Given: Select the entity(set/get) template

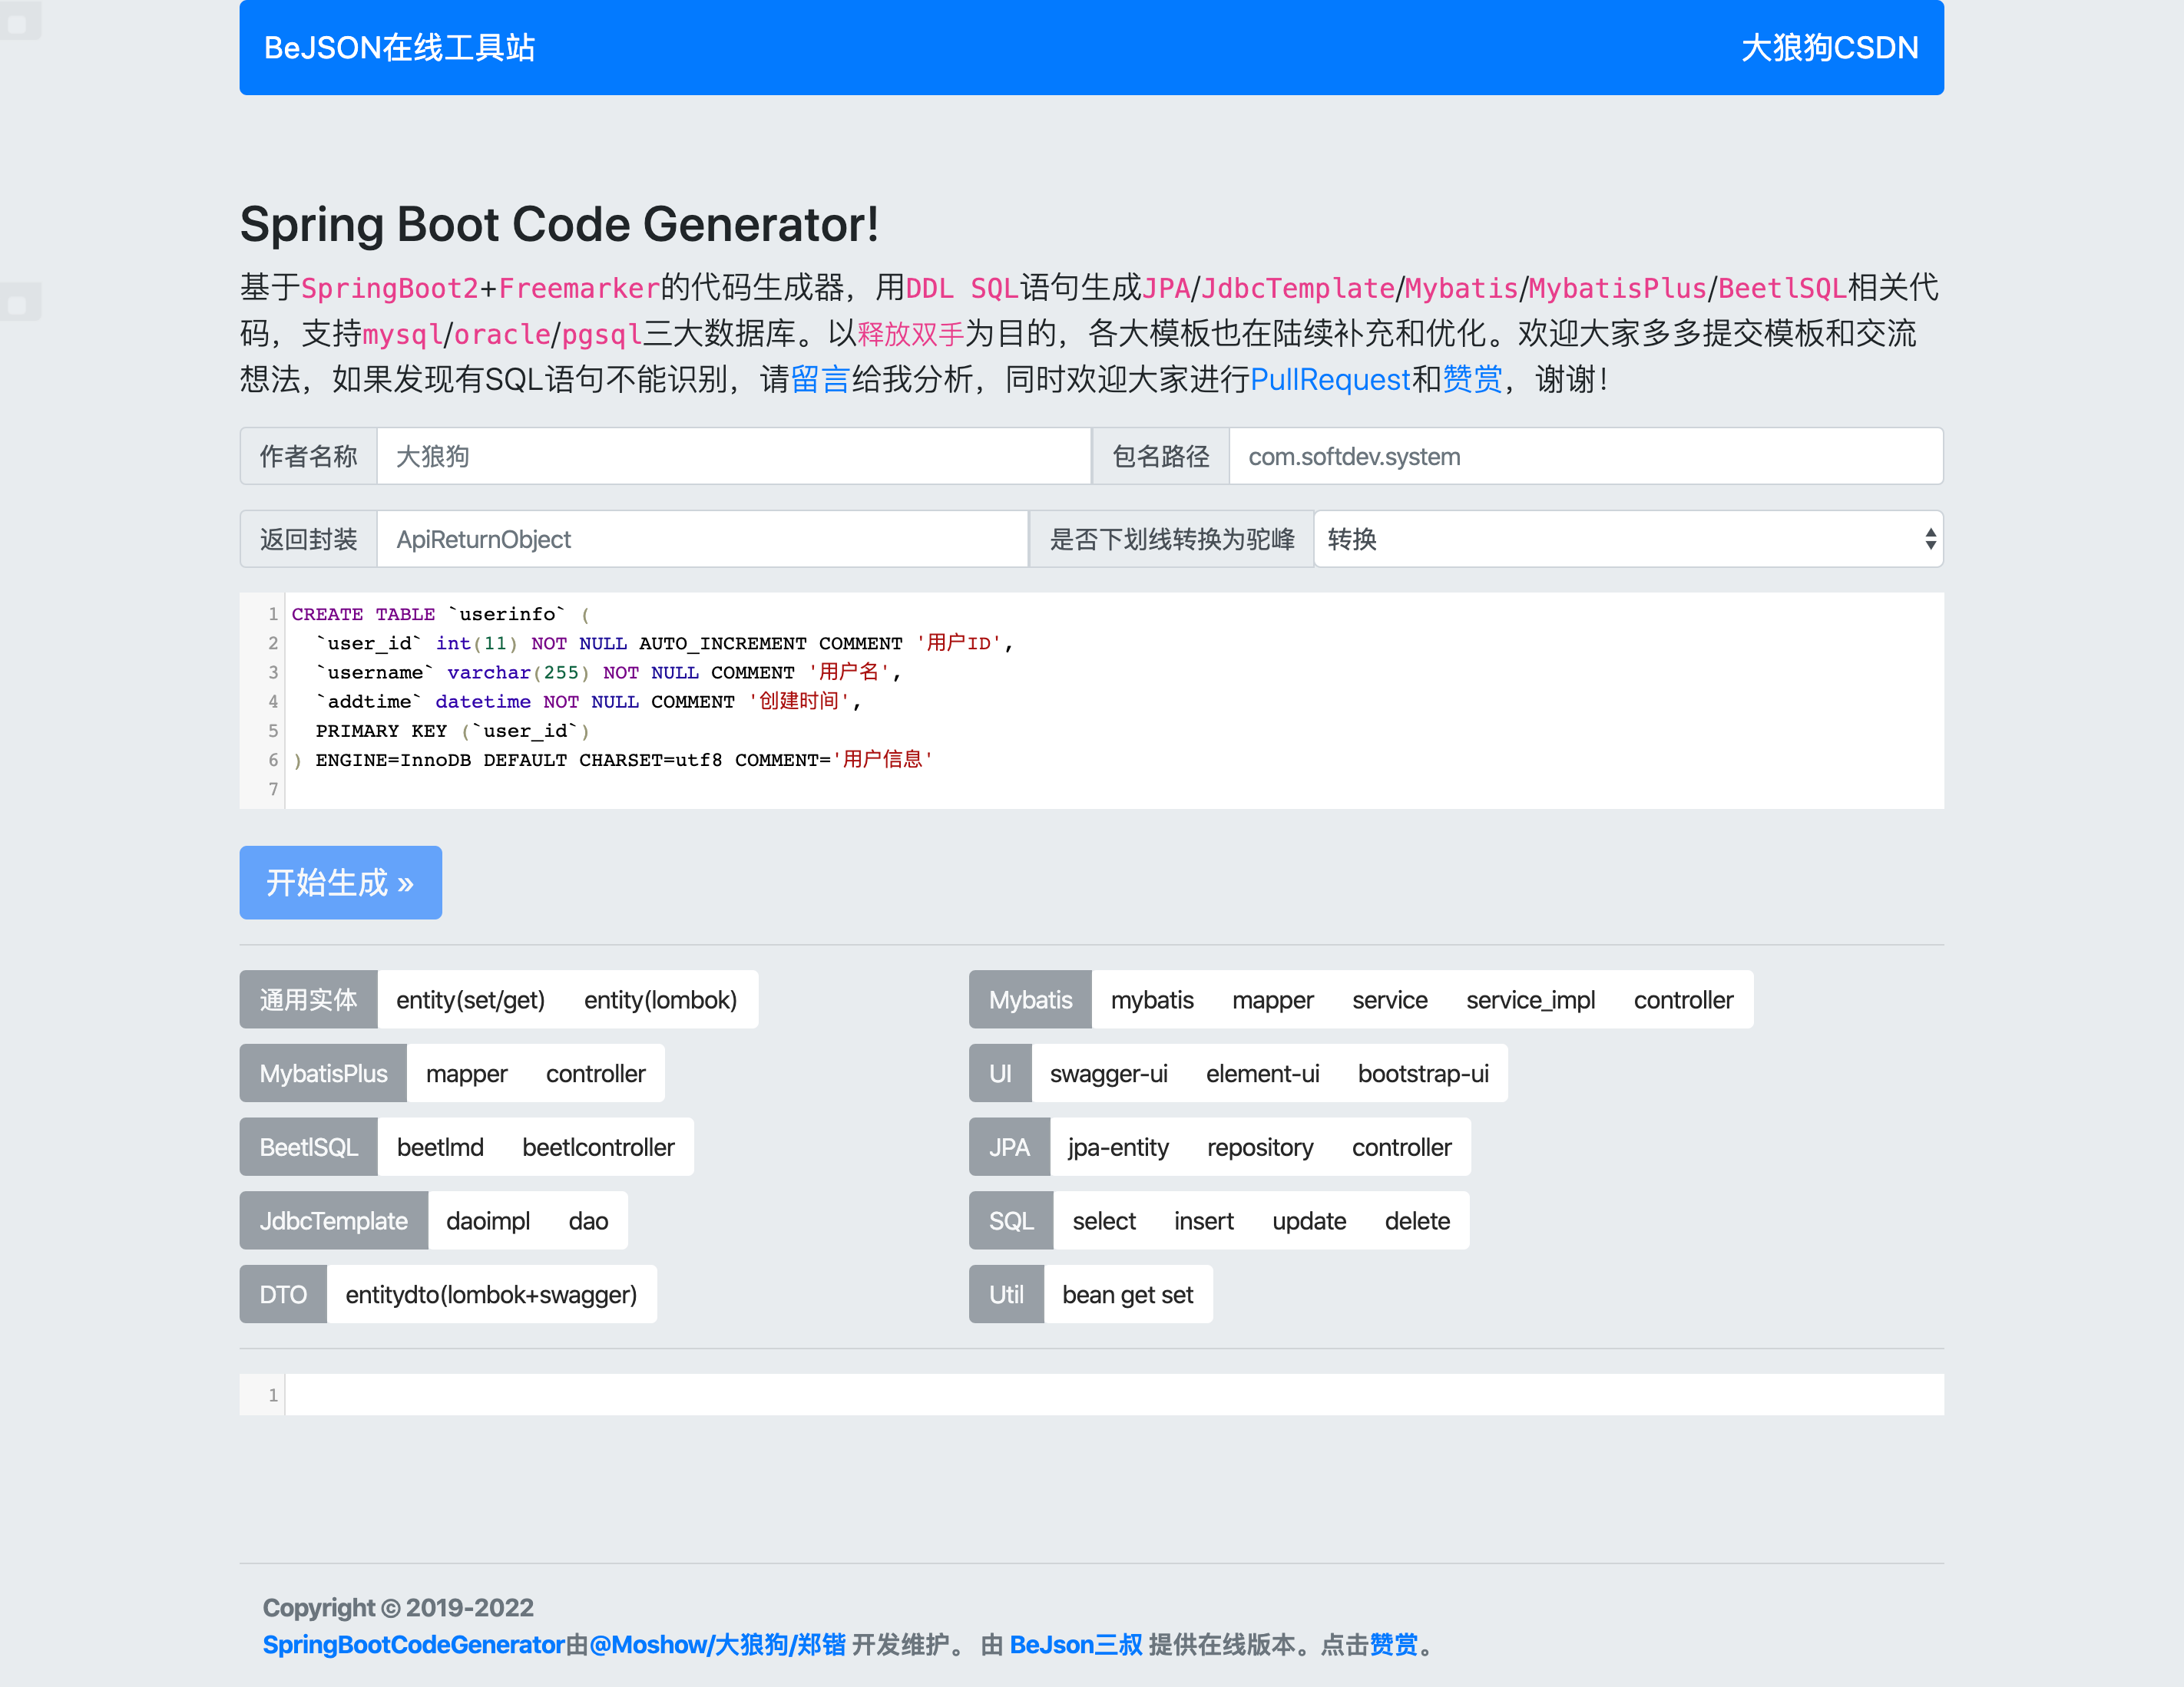Looking at the screenshot, I should point(470,1000).
